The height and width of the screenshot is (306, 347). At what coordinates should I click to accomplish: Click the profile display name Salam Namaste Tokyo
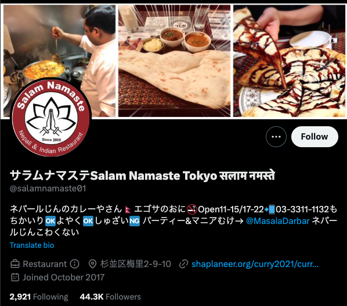[142, 176]
